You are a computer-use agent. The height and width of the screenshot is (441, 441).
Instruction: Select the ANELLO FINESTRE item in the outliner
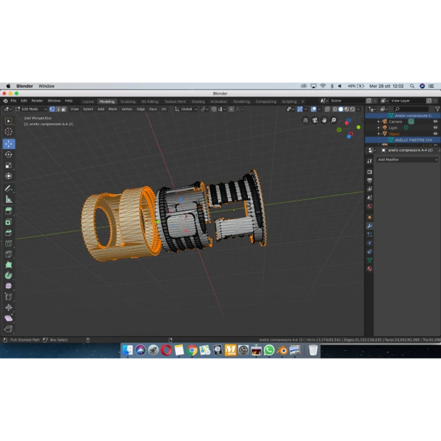pyautogui.click(x=413, y=140)
